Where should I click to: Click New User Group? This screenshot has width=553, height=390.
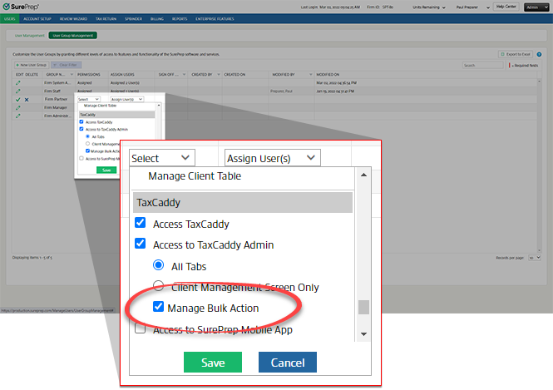pos(31,65)
